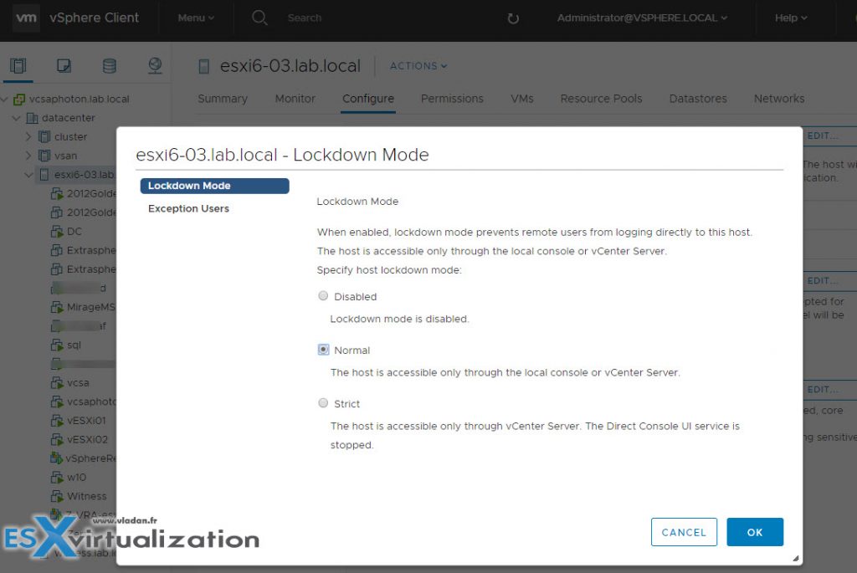This screenshot has width=857, height=573.
Task: Confirm lockdown settings with the OK button
Action: tap(754, 532)
